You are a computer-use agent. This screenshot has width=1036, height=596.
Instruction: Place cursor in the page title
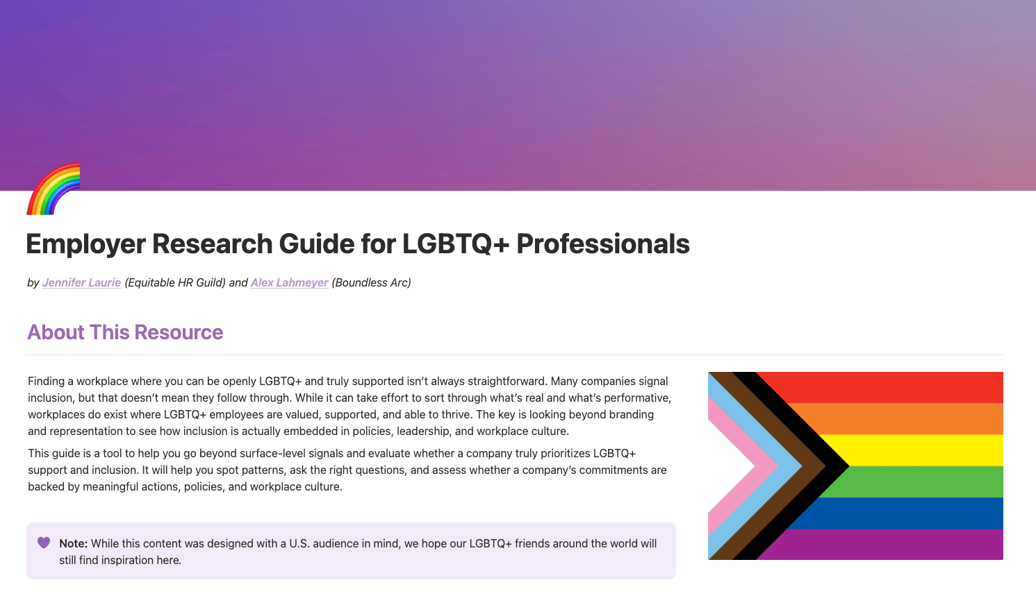coord(358,244)
